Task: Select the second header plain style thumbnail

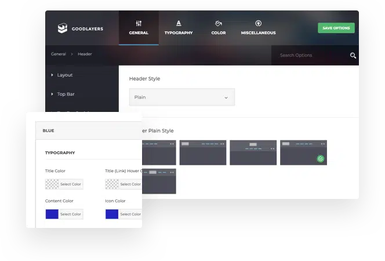Action: point(202,153)
